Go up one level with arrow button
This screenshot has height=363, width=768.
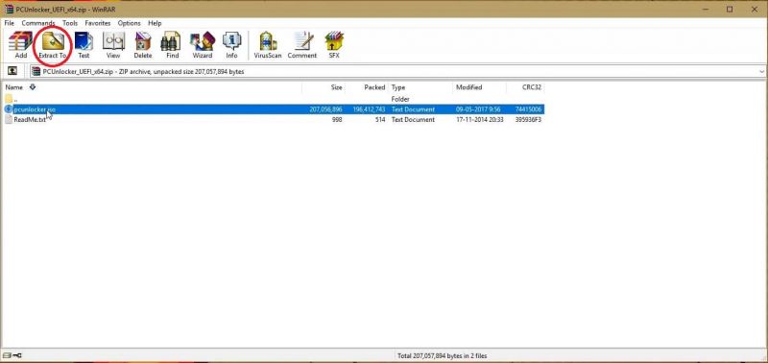(12, 71)
